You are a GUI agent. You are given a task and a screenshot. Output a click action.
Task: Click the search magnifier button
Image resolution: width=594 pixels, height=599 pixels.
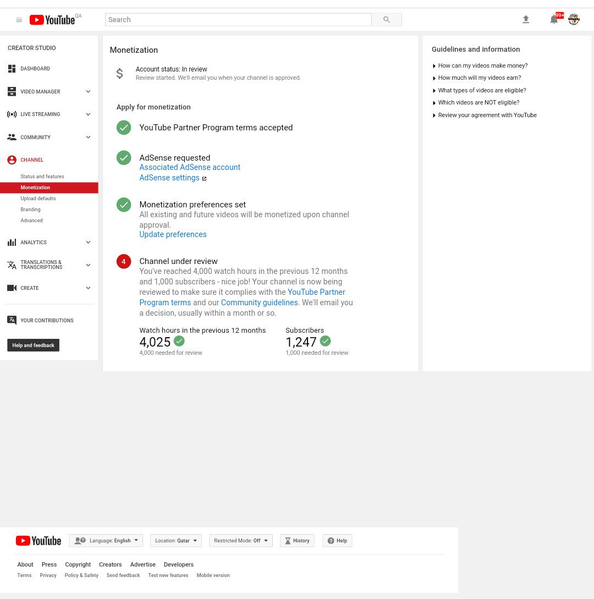point(387,19)
